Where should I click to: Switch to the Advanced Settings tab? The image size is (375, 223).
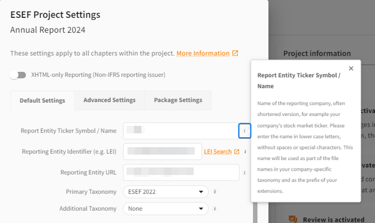point(109,100)
